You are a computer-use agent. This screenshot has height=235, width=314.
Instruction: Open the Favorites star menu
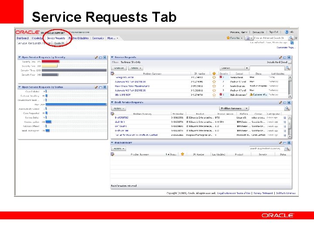pyautogui.click(x=235, y=38)
